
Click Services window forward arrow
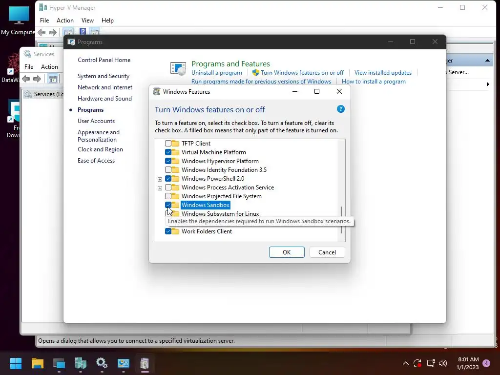[37, 79]
